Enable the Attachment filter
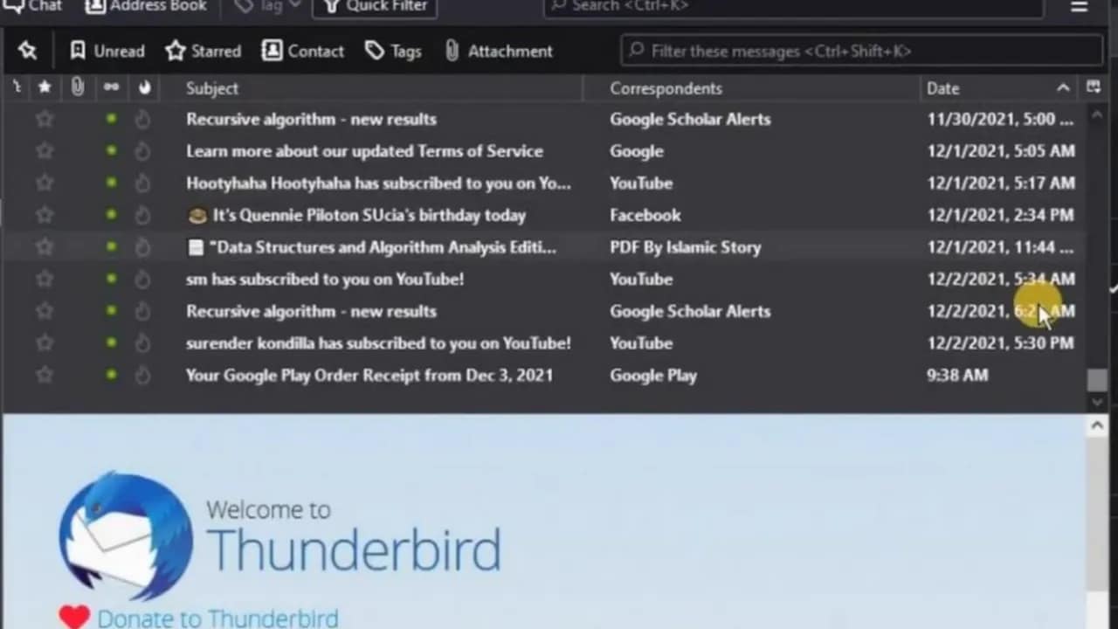The height and width of the screenshot is (629, 1118). tap(498, 51)
